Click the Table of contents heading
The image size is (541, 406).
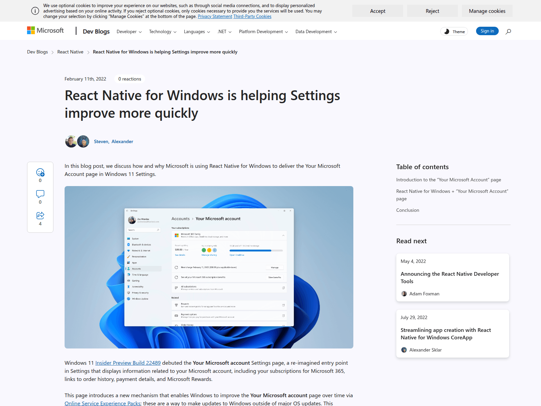[x=422, y=167]
